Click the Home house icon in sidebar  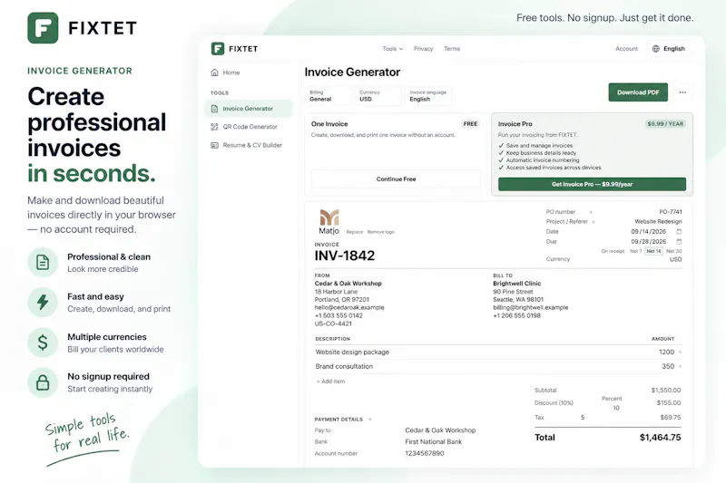(214, 72)
